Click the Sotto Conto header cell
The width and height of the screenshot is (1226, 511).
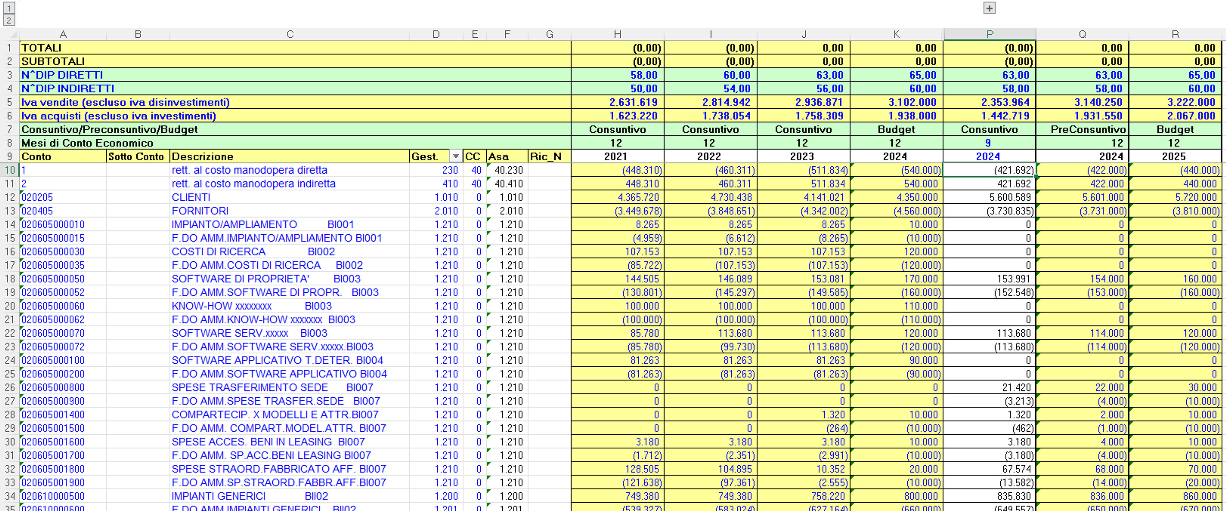click(138, 157)
